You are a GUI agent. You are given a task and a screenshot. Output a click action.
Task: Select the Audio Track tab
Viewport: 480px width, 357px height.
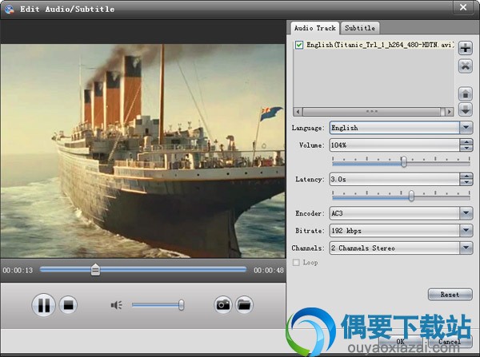click(314, 28)
